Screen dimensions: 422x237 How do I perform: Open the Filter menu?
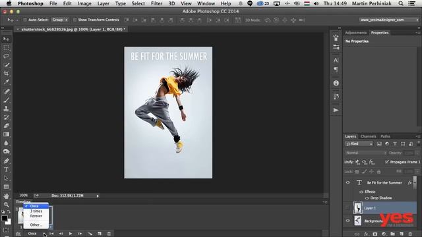[156, 3]
